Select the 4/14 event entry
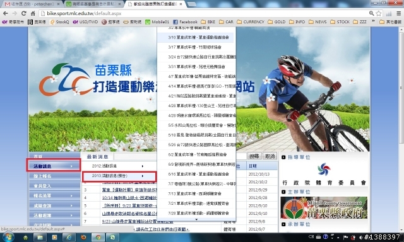Screen dimensions: 404x242 click(x=196, y=86)
